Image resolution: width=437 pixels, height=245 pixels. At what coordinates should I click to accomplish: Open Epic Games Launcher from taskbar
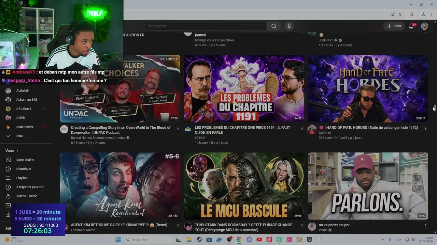(309, 240)
